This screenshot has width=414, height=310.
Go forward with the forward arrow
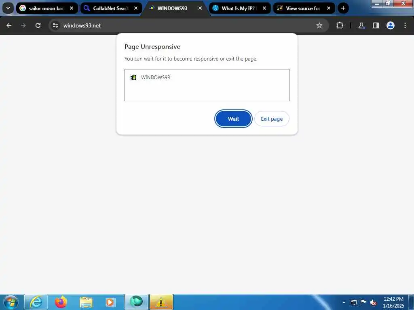click(x=23, y=25)
